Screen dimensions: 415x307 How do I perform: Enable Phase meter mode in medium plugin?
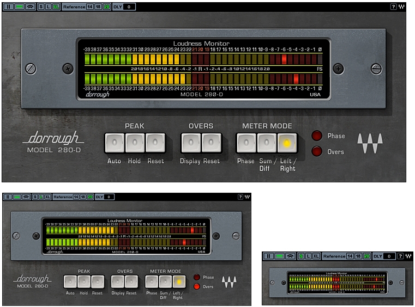(x=152, y=282)
